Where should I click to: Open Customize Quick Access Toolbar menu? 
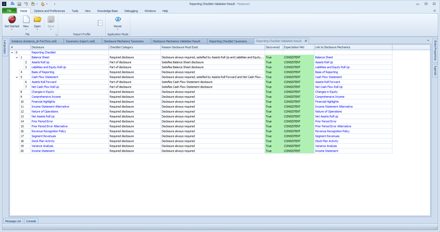pos(55,4)
